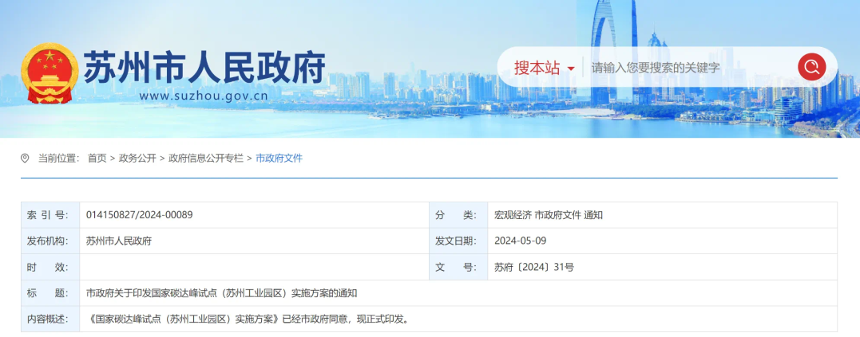
Task: Click the document number 苏府〔2024〕31号
Action: tap(533, 268)
